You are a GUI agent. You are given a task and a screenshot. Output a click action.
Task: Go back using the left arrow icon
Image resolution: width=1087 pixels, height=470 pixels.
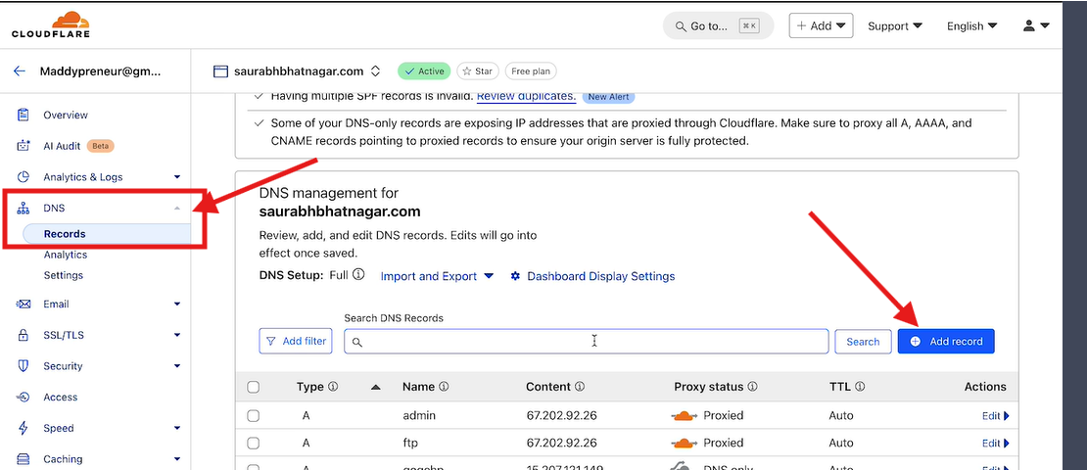[20, 70]
